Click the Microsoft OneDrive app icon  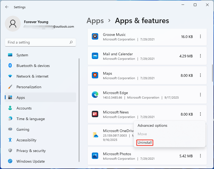pyautogui.click(x=96, y=135)
